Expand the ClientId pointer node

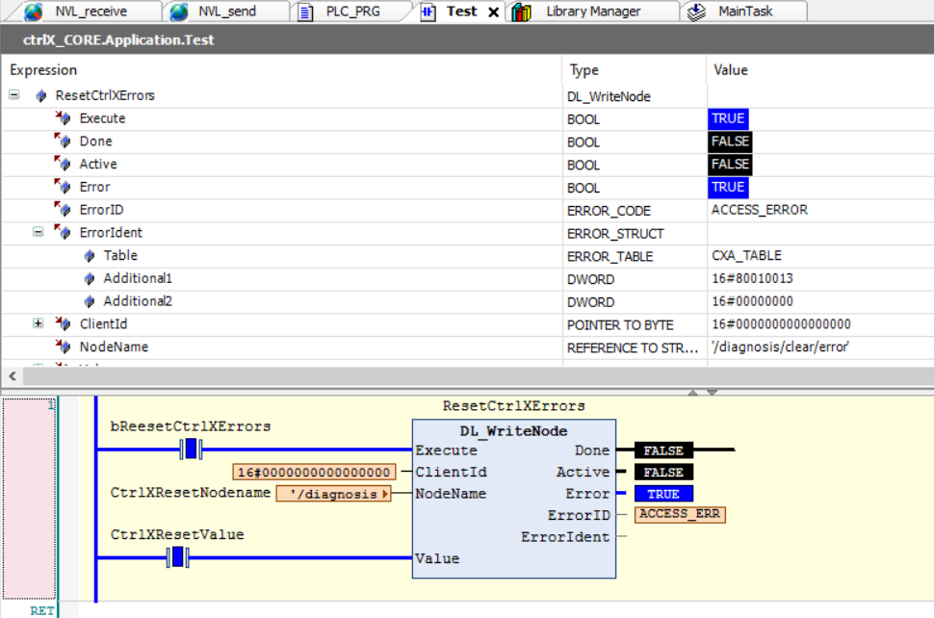pos(39,323)
